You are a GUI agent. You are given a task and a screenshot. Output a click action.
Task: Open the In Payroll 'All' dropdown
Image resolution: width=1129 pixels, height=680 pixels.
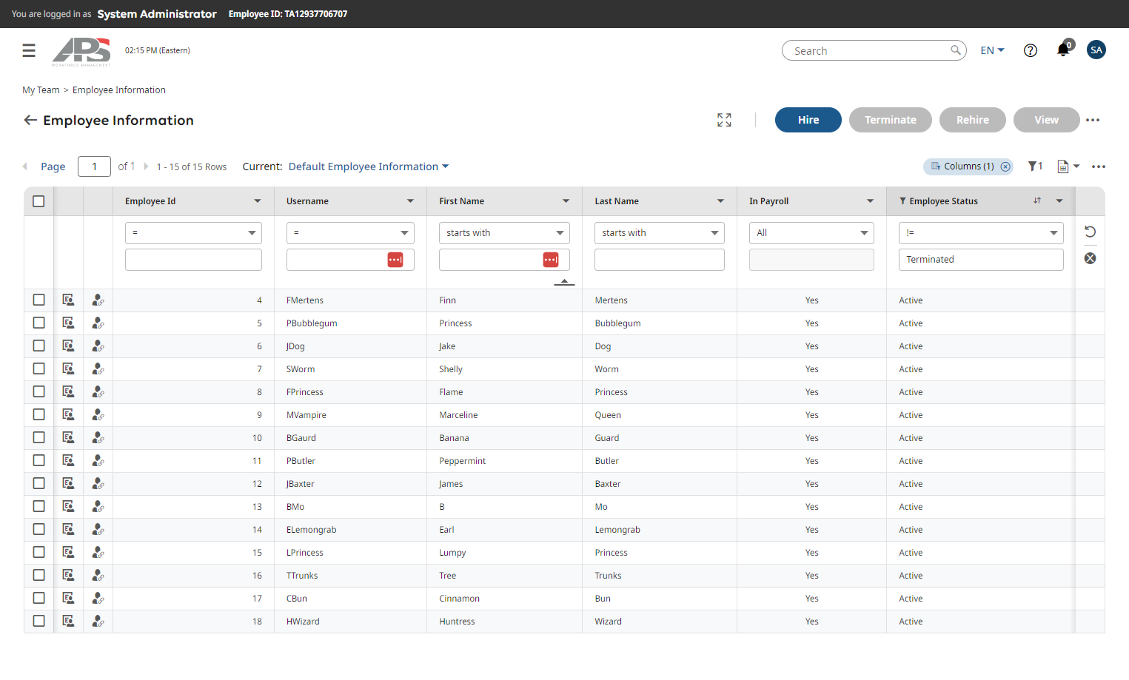click(x=811, y=233)
